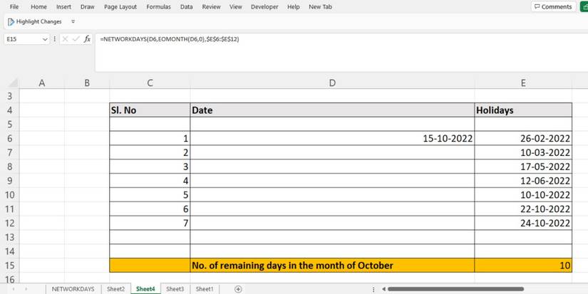Click the enter checkmark formula icon
588x294 pixels.
click(76, 39)
